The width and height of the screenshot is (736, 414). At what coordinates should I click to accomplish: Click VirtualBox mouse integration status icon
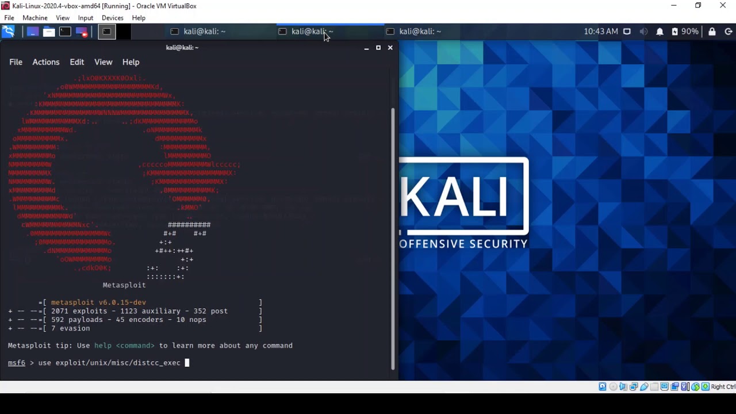[695, 386]
